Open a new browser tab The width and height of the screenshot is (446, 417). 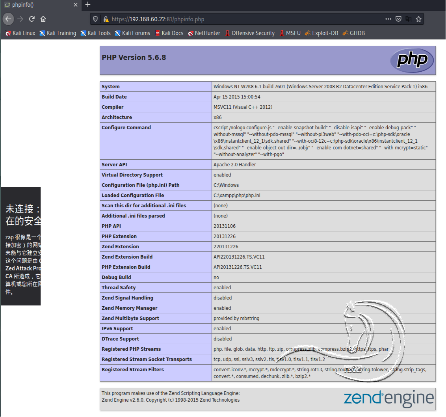pos(87,5)
